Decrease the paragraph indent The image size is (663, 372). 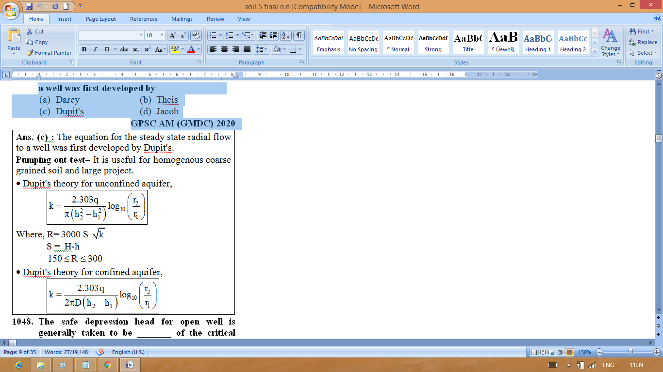pos(263,35)
